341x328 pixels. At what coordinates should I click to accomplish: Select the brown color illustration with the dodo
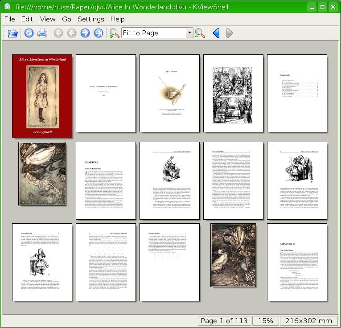point(233,255)
